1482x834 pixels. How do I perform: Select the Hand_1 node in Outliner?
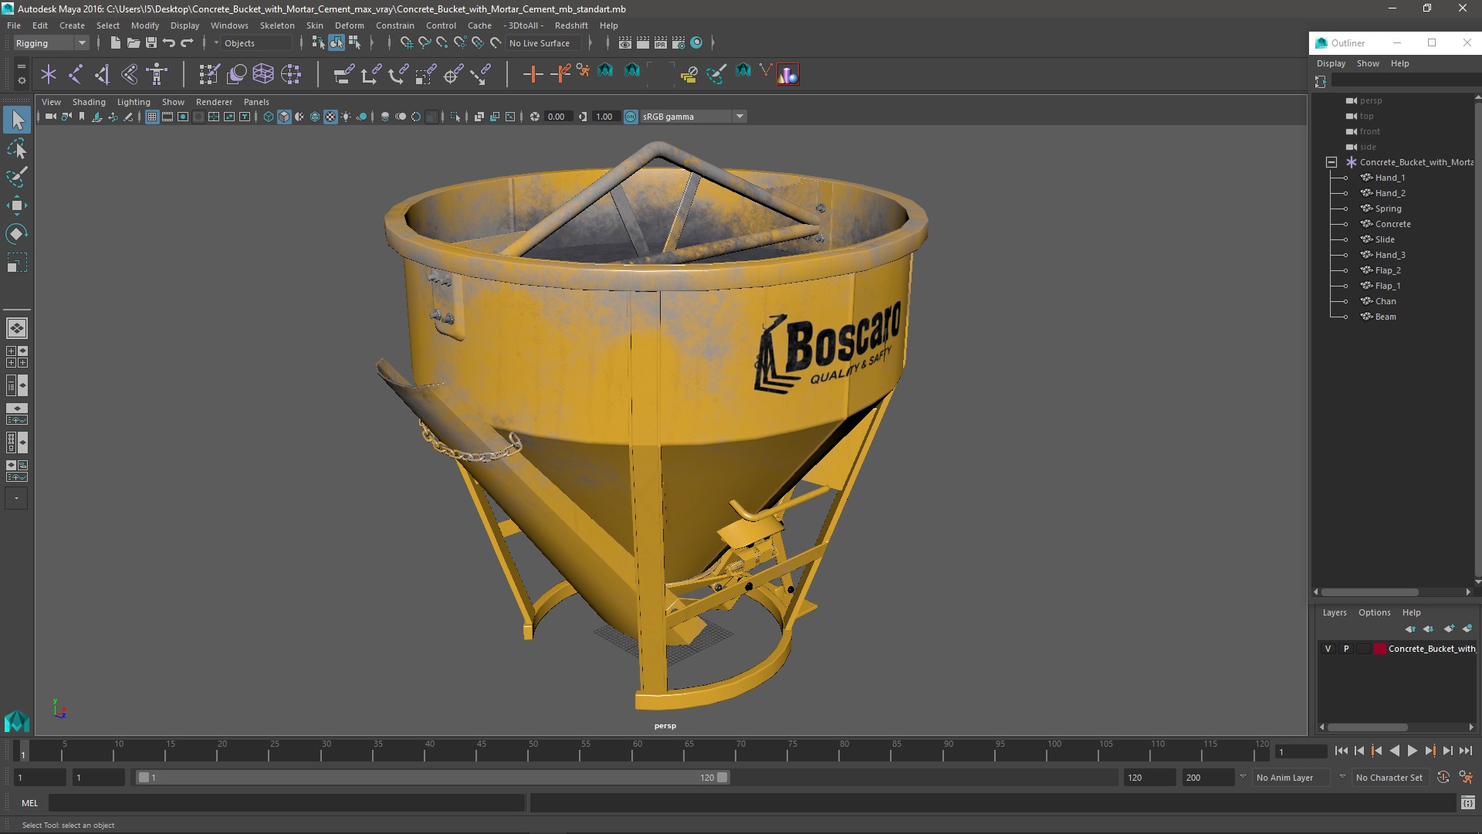click(x=1389, y=178)
